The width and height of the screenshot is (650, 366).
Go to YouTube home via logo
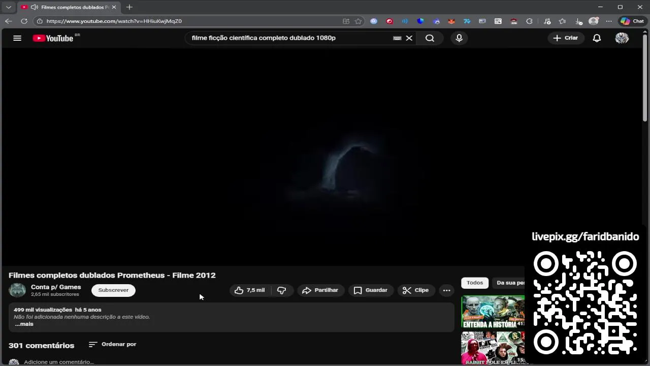[53, 38]
